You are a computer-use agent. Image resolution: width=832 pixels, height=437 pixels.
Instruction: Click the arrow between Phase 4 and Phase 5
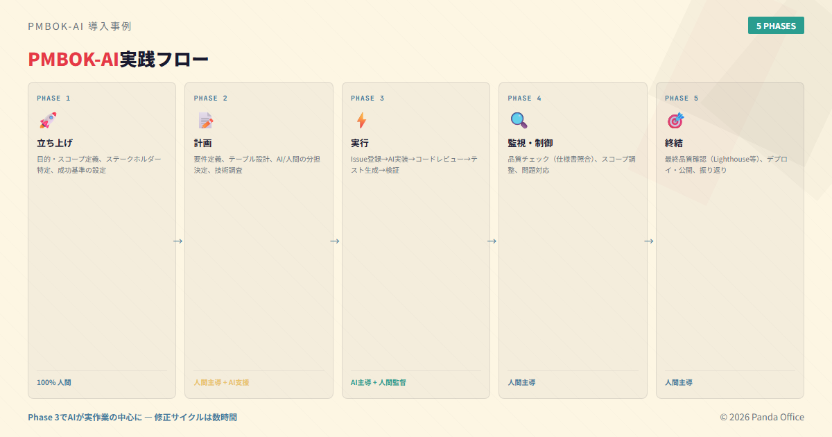(x=649, y=241)
